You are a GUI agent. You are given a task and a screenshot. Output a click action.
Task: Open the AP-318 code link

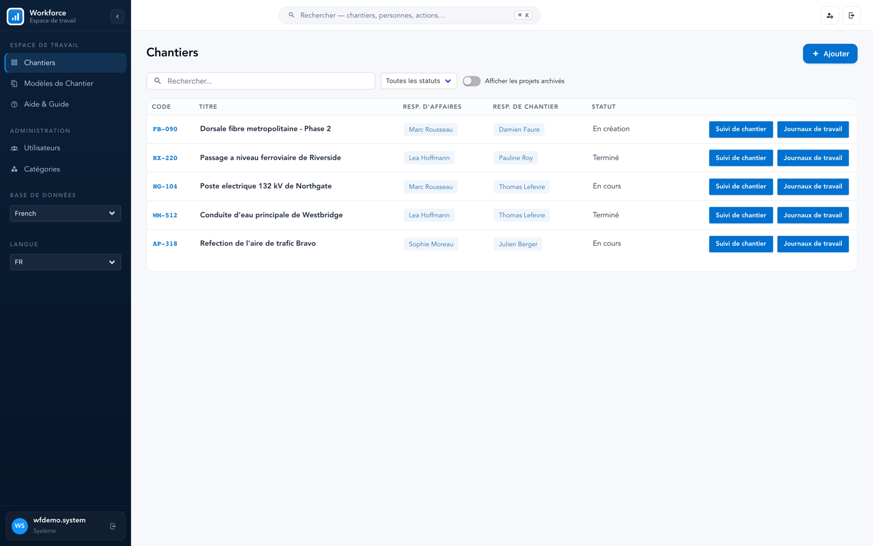click(165, 244)
